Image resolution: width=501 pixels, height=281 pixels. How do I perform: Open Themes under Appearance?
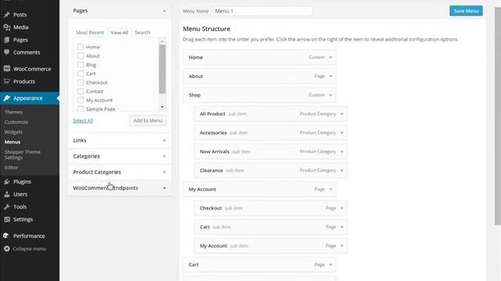point(13,112)
